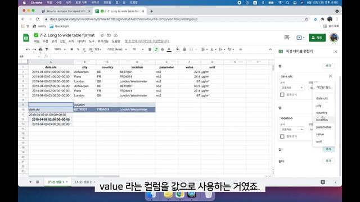Toggle strikethrough formatting
Image resolution: width=360 pixels, height=202 pixels.
[163, 49]
